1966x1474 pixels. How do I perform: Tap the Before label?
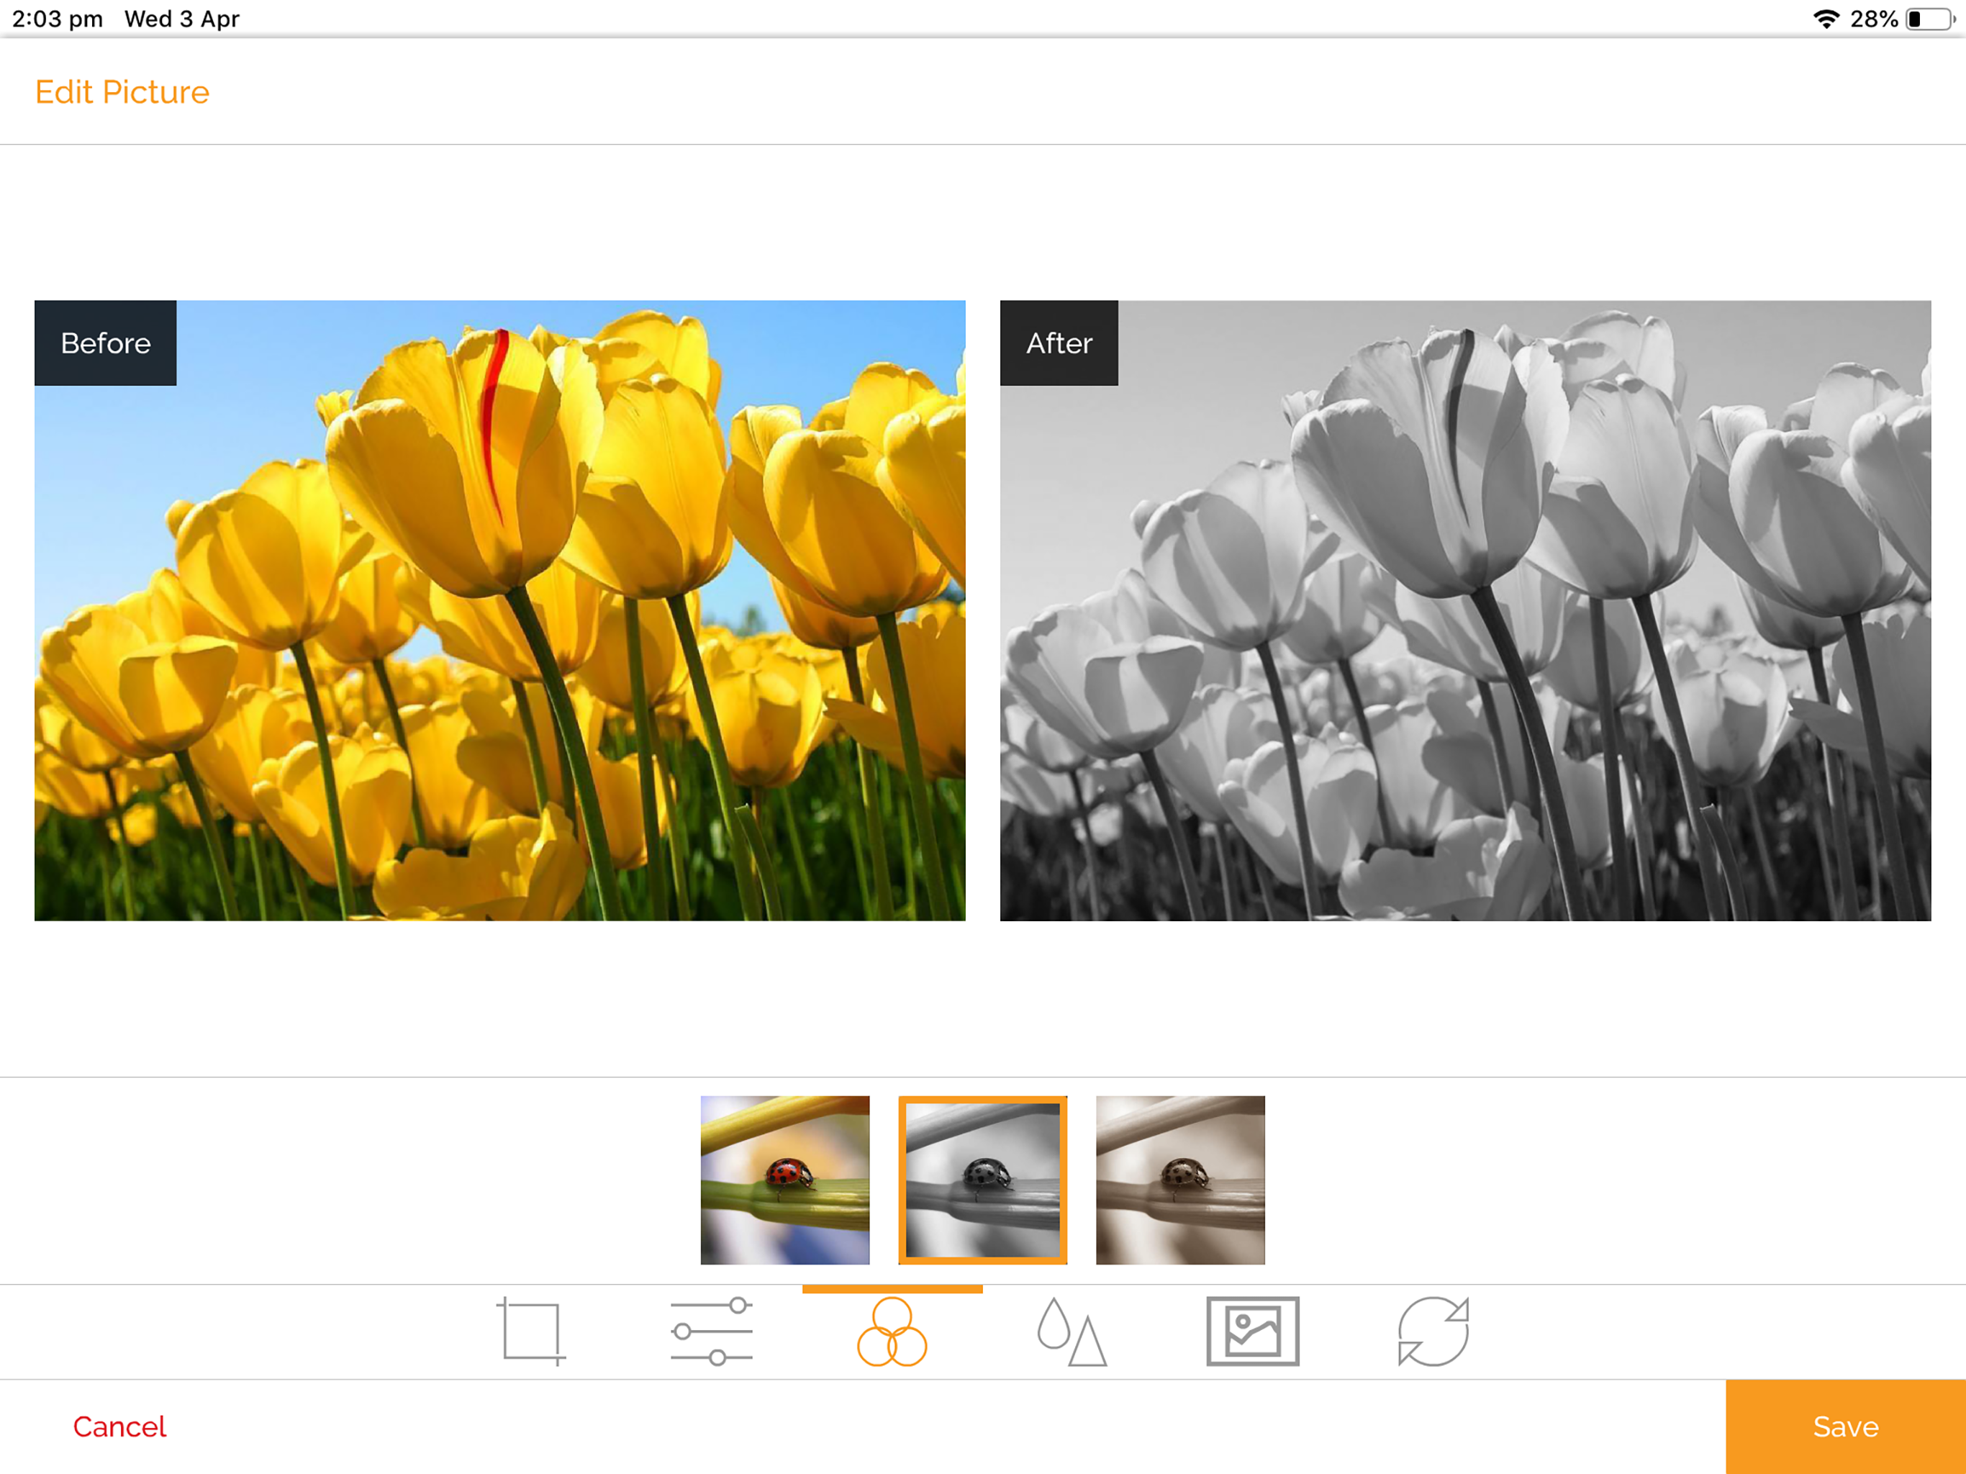click(x=105, y=343)
